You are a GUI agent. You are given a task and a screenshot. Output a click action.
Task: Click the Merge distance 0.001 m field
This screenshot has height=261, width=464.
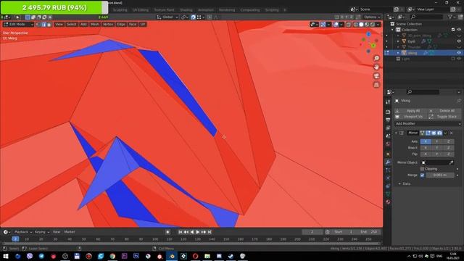coord(440,175)
